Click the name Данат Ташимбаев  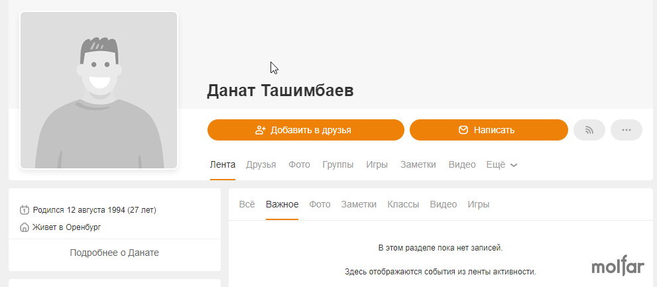[280, 91]
